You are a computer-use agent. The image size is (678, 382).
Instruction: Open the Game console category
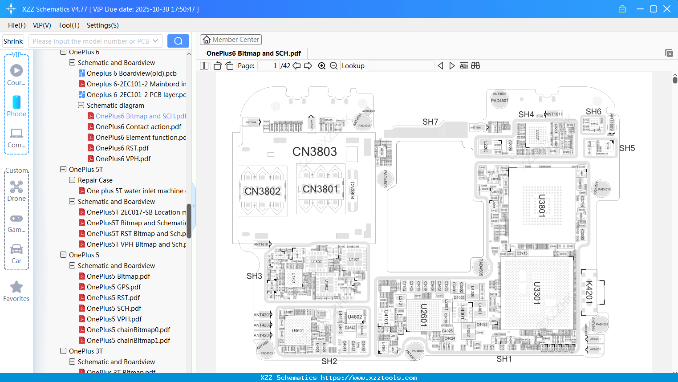16,223
